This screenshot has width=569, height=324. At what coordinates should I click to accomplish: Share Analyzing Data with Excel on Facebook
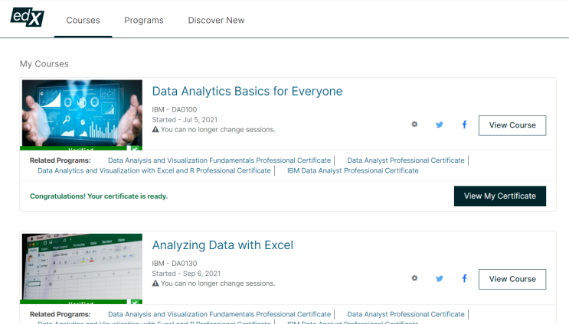point(464,278)
